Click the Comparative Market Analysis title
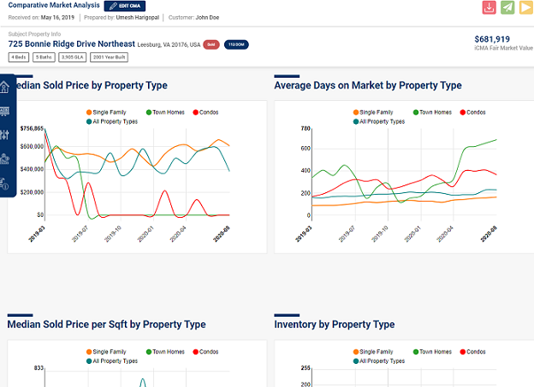 54,5
